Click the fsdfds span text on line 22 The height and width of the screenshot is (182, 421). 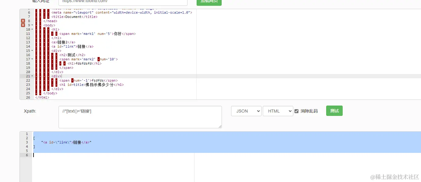(x=98, y=80)
